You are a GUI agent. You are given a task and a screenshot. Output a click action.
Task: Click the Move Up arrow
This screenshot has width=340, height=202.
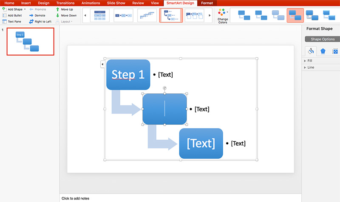[58, 9]
